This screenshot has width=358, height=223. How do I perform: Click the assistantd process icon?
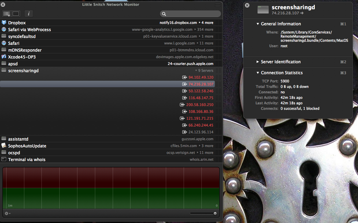(x=4, y=139)
